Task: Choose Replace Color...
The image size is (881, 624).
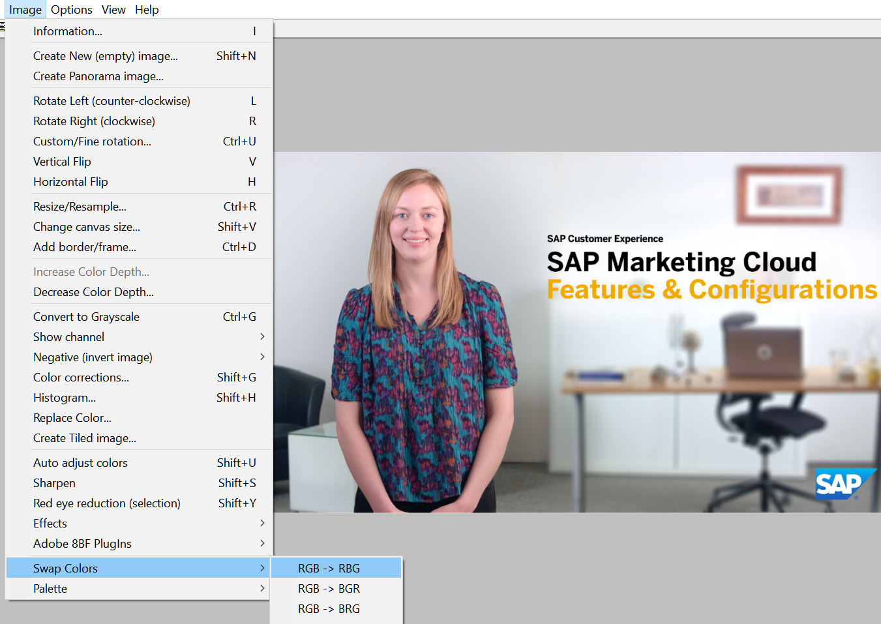Action: tap(138, 418)
